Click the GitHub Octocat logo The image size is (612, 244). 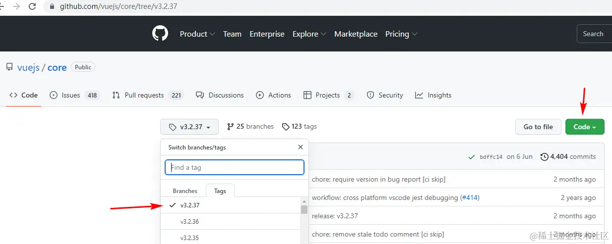point(160,34)
